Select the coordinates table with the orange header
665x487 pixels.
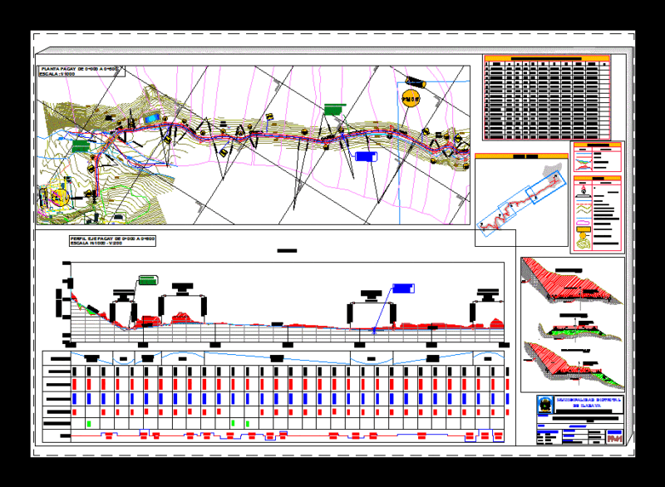pyautogui.click(x=547, y=97)
